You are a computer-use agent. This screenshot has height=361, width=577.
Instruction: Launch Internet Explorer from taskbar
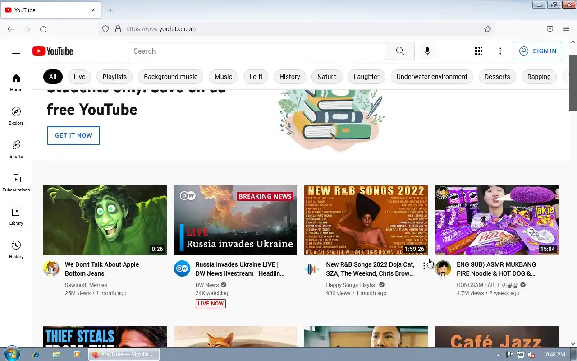pyautogui.click(x=36, y=354)
